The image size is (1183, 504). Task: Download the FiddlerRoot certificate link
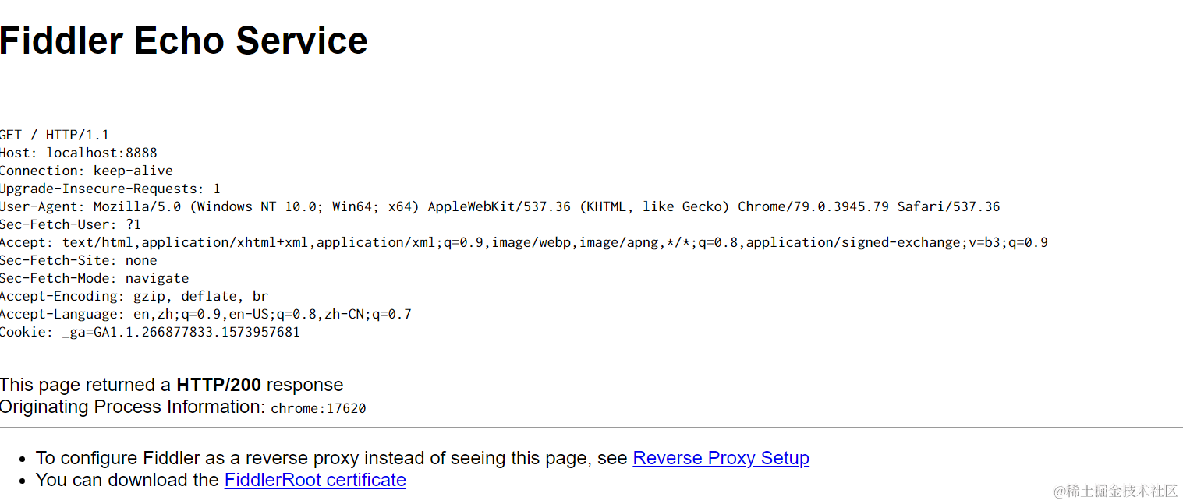[315, 480]
